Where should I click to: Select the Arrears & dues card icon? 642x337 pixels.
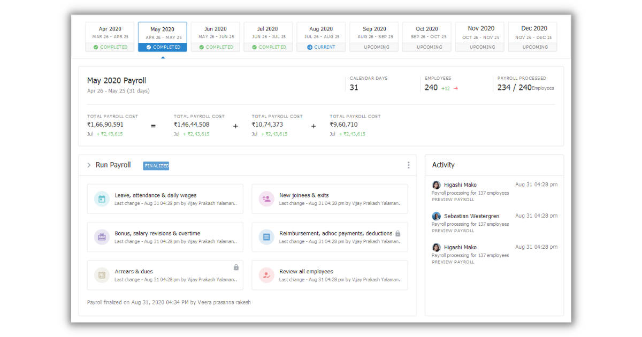(102, 275)
